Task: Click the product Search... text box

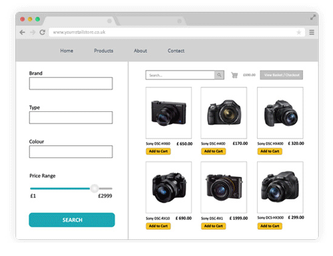Action: pyautogui.click(x=180, y=75)
